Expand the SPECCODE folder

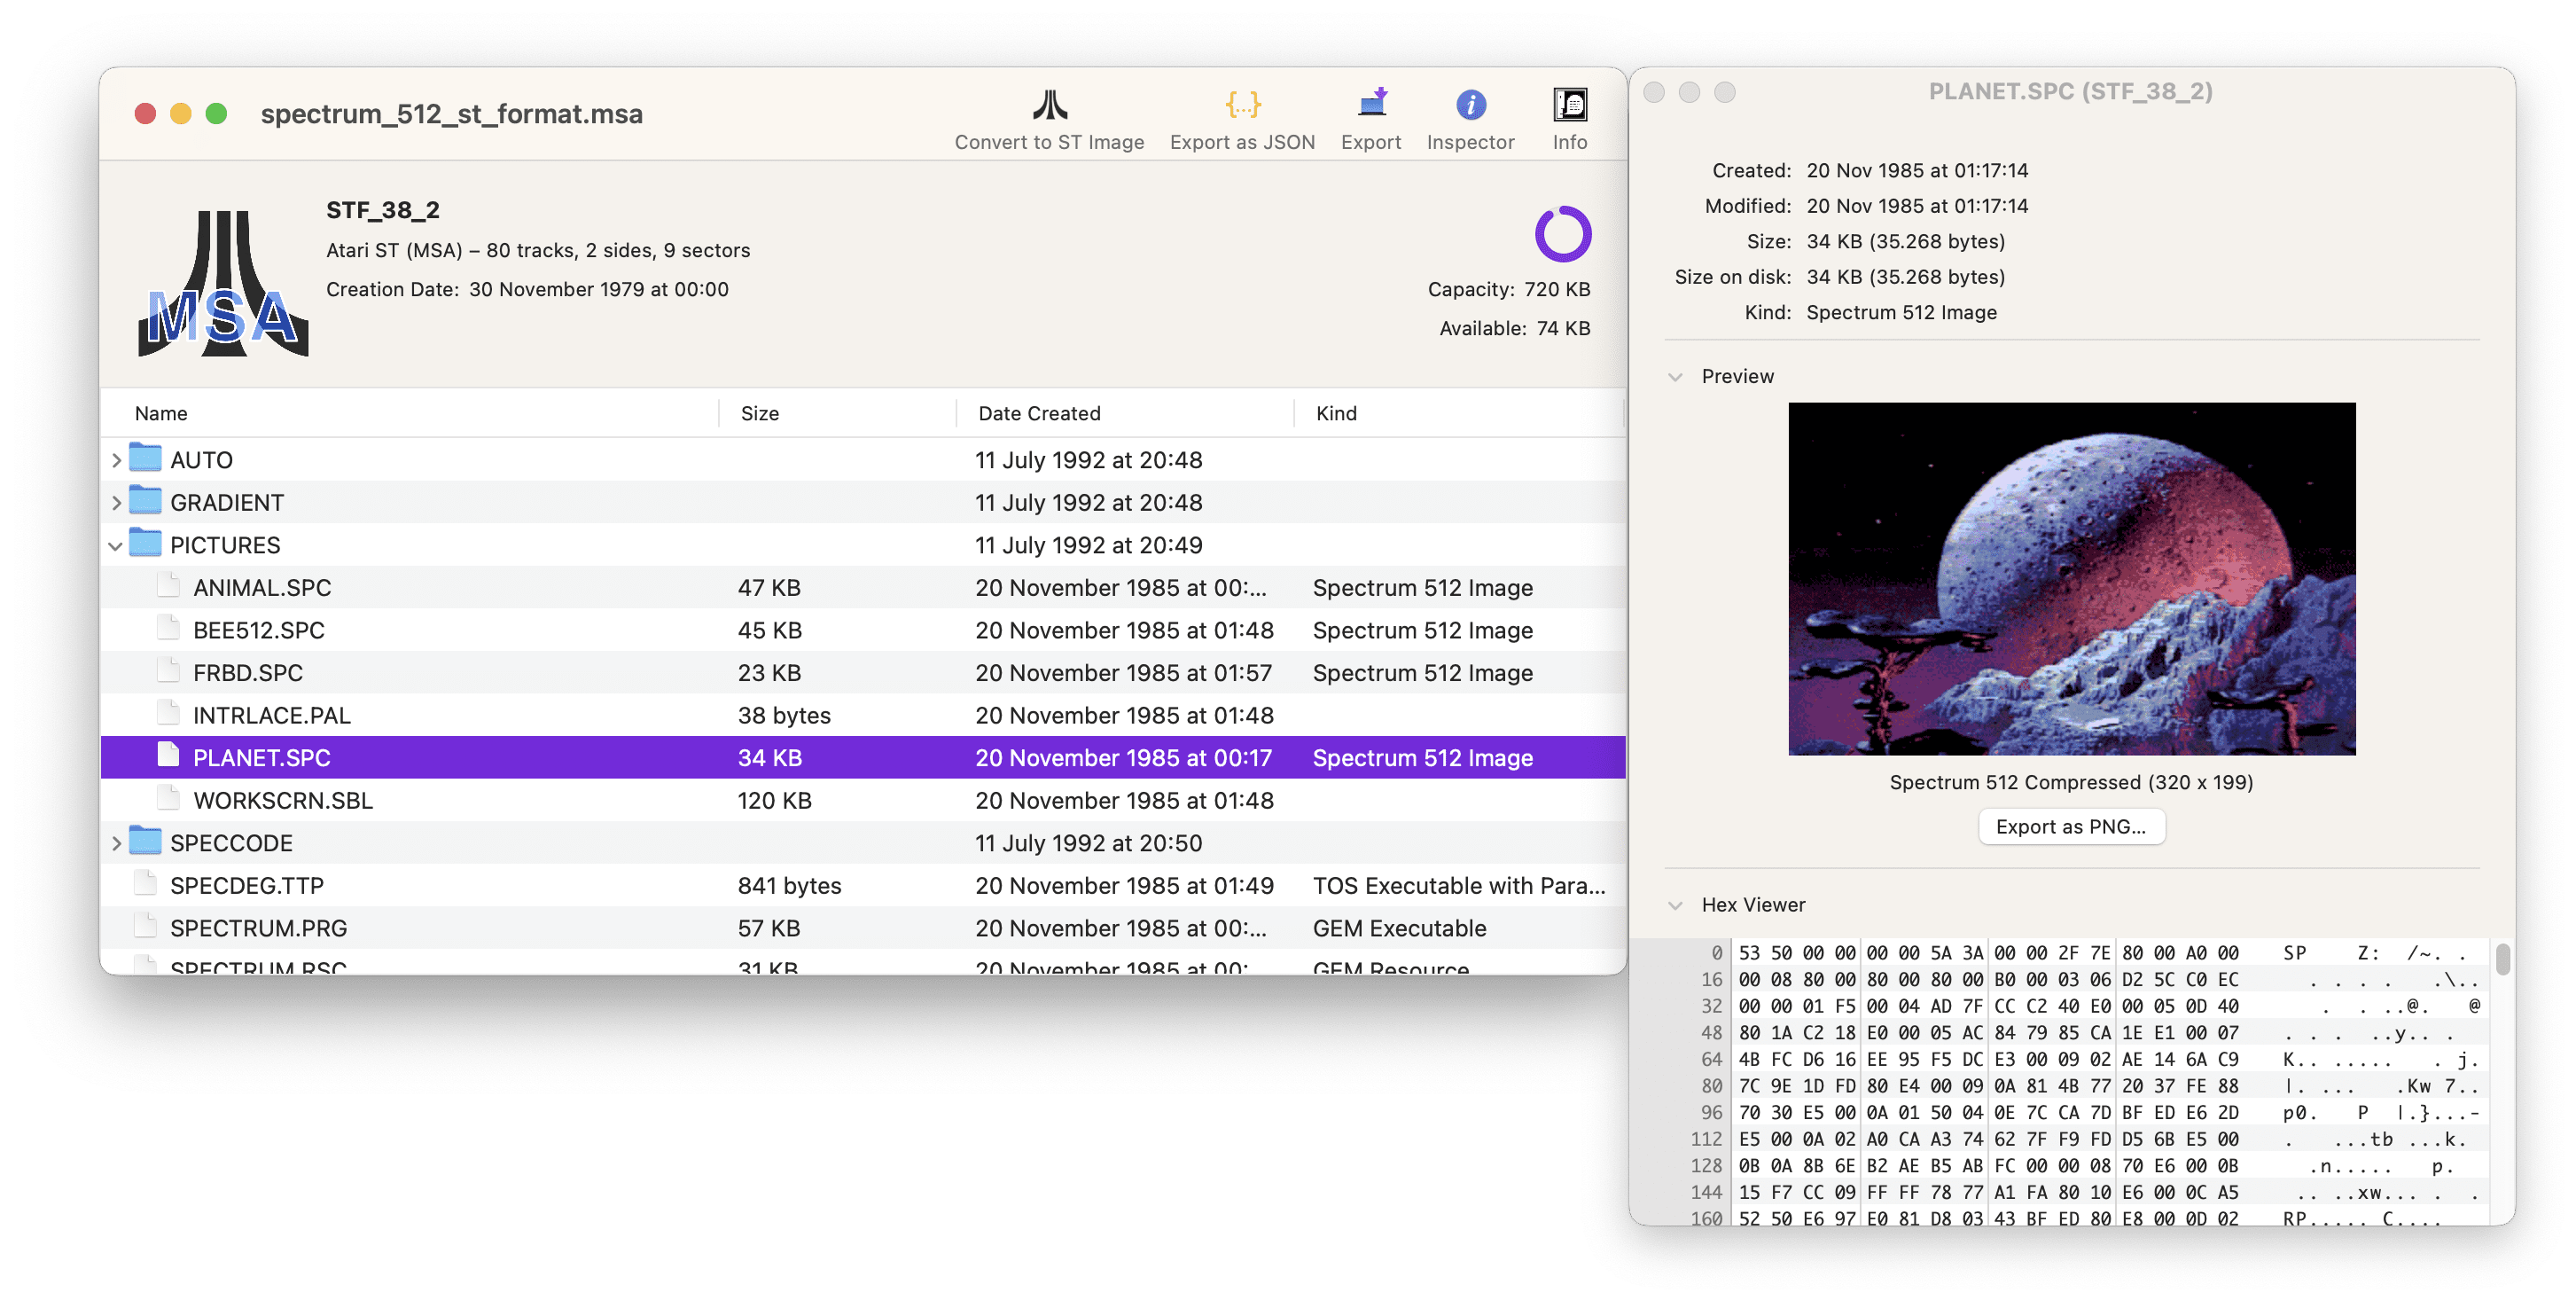(x=116, y=843)
